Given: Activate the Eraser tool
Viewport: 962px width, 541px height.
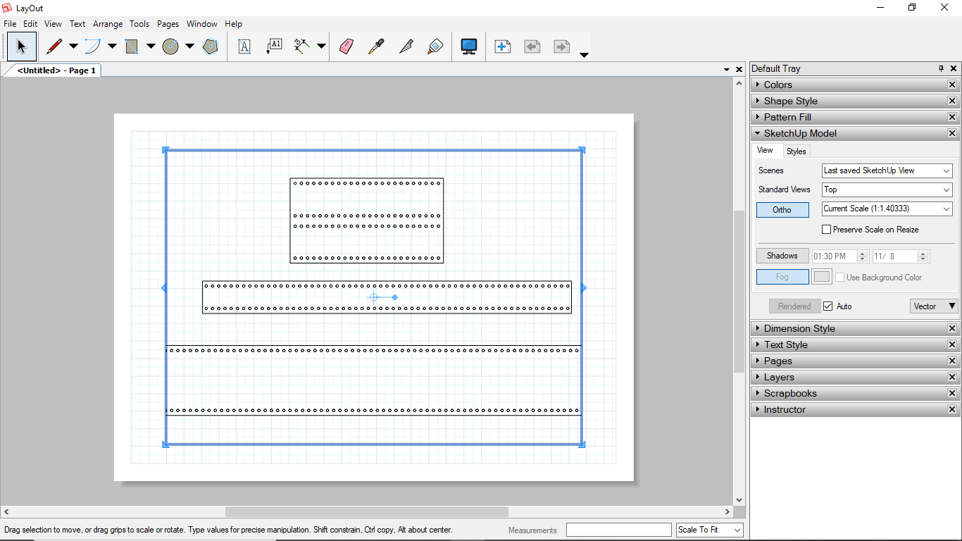Looking at the screenshot, I should [346, 46].
